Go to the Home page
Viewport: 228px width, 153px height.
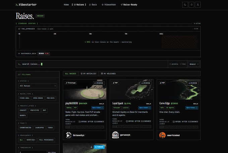[66, 5]
